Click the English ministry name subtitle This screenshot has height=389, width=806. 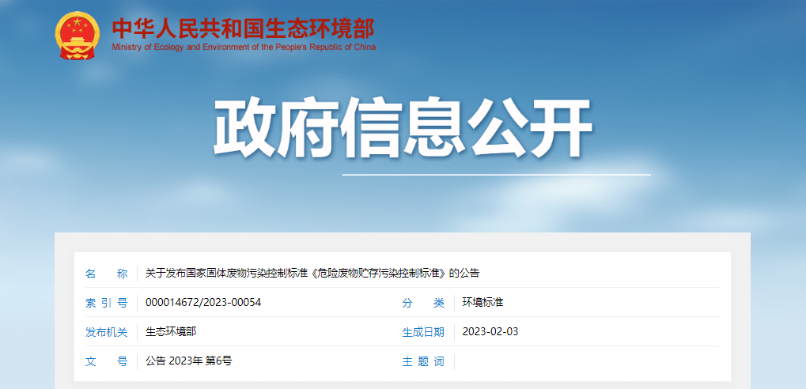click(x=244, y=47)
